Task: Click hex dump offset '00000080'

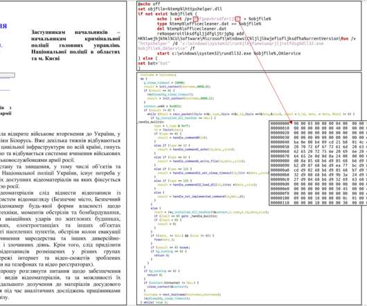Action: coord(280,161)
